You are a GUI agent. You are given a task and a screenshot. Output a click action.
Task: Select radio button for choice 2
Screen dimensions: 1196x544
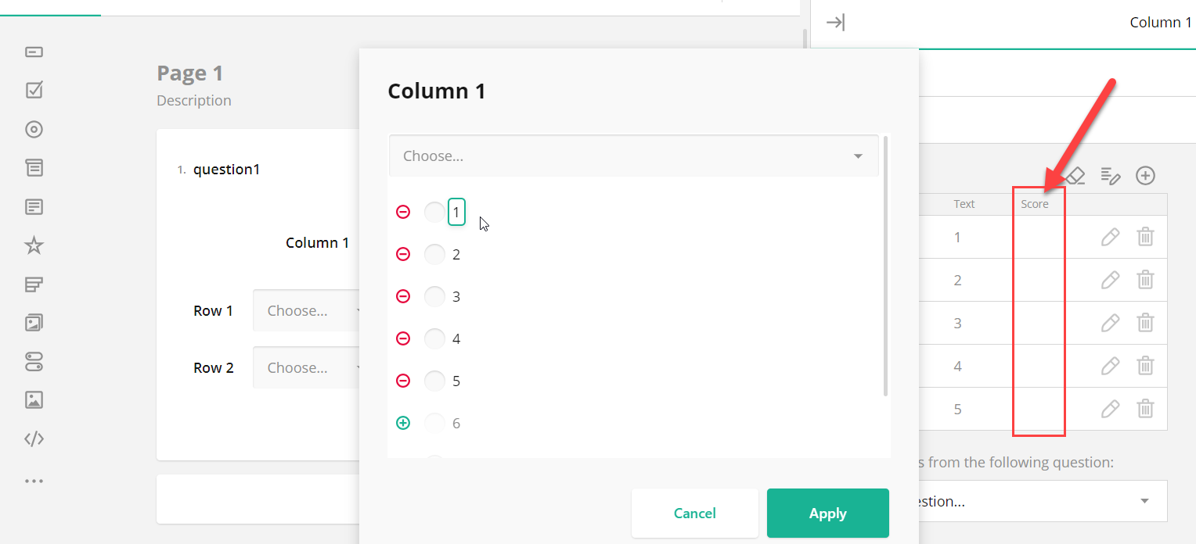coord(434,254)
